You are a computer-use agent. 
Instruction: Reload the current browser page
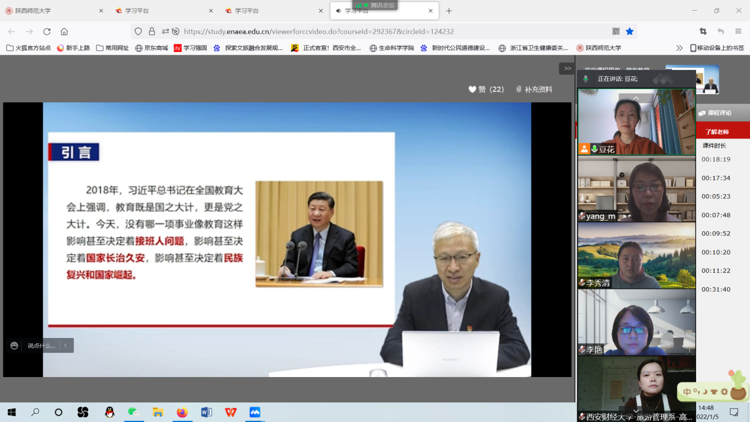click(x=47, y=31)
